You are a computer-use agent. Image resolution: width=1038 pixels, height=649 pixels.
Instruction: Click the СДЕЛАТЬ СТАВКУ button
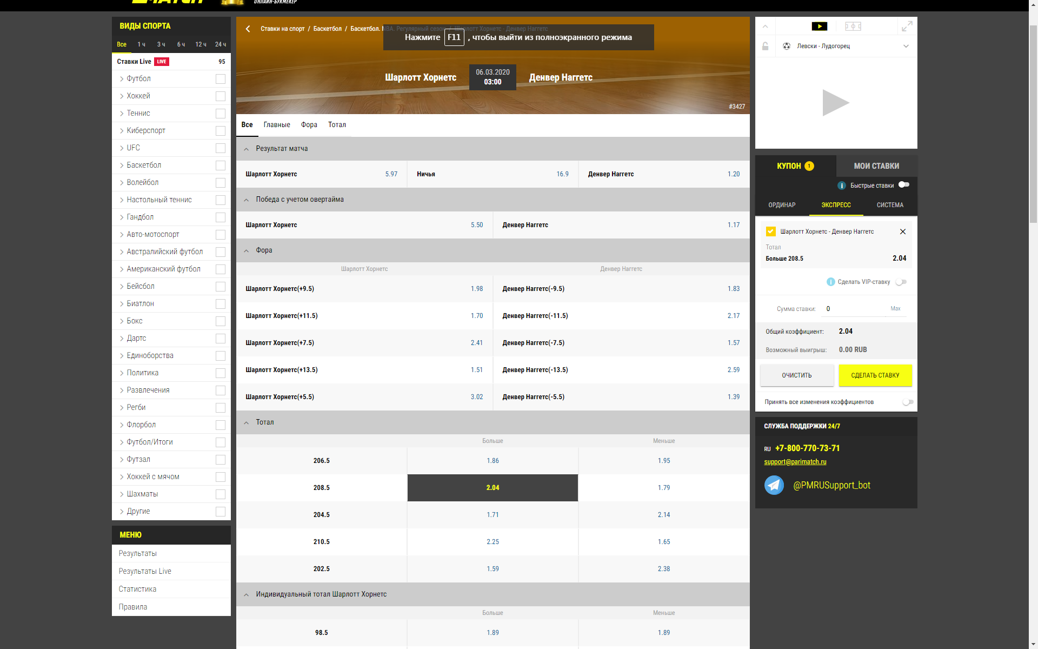(x=875, y=375)
